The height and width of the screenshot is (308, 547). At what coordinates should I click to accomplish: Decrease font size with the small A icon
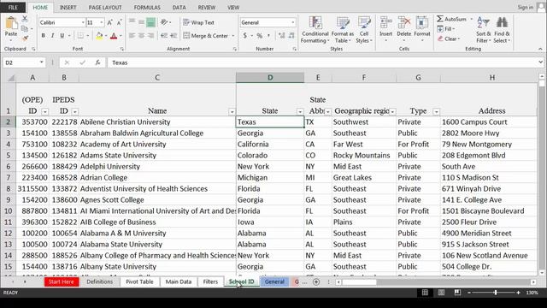point(119,23)
